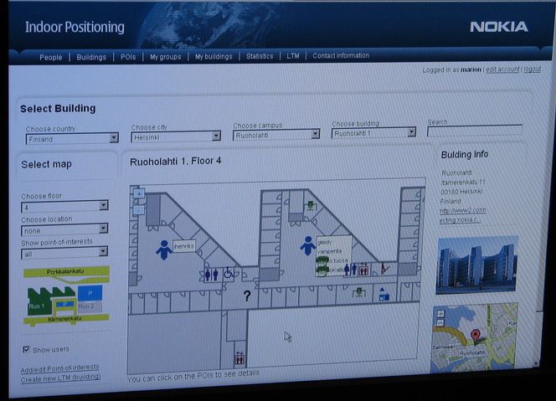Click the Nokia logo
The width and height of the screenshot is (556, 401).
[499, 27]
